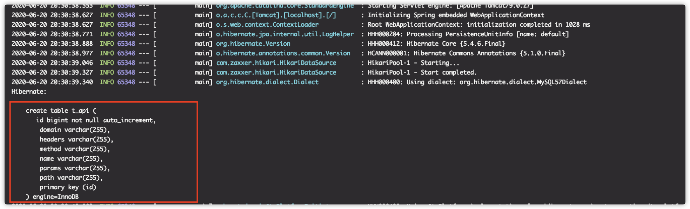Click the "id bigint not null auto_increment" line
This screenshot has height=209, width=690.
pos(96,120)
